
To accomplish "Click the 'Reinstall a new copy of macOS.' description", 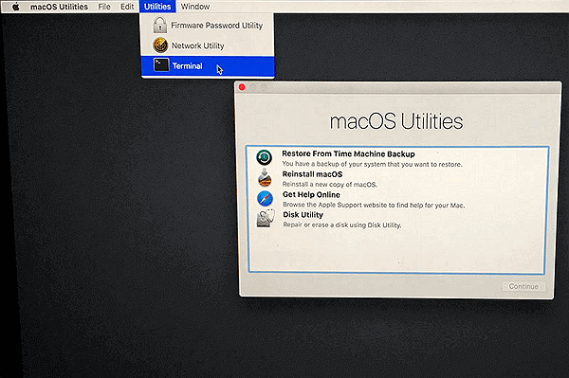I will [329, 185].
